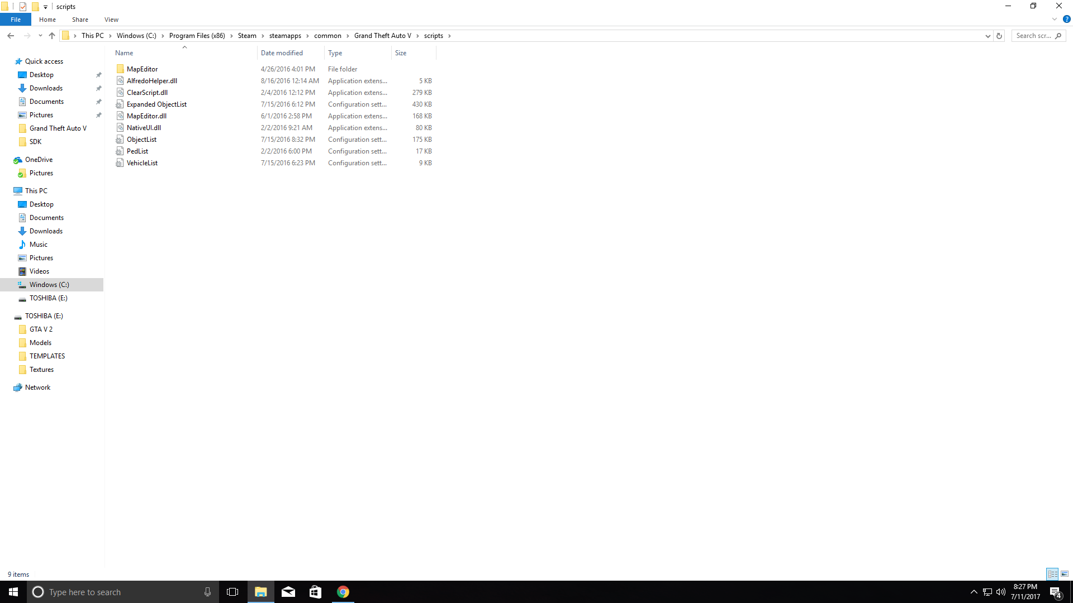
Task: Open the recent locations dropdown arrow
Action: point(40,36)
